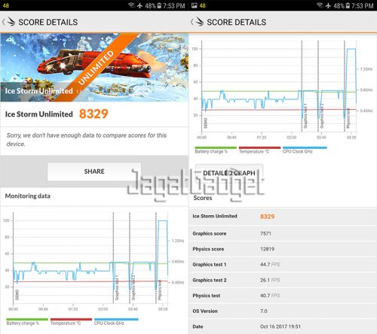This screenshot has height=334, width=377.
Task: Select the Battery charge % legend in the left graph
Action: (27, 321)
